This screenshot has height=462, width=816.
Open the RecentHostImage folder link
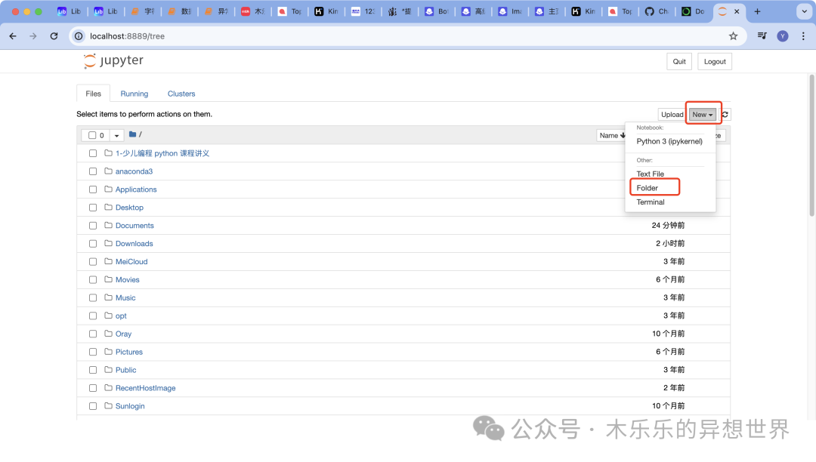click(x=145, y=388)
